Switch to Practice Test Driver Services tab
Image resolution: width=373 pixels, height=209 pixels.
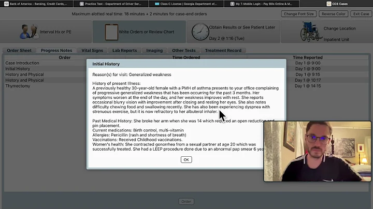click(111, 4)
